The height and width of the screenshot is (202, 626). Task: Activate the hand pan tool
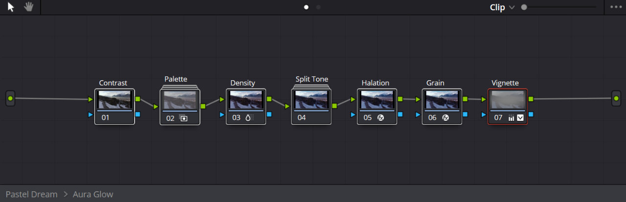(x=29, y=7)
